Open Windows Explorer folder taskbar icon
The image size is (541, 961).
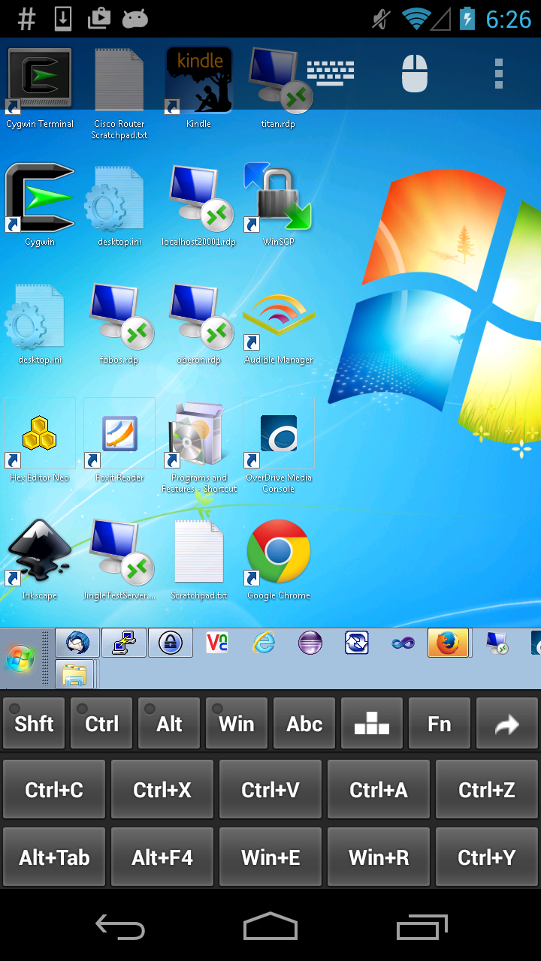tap(75, 674)
